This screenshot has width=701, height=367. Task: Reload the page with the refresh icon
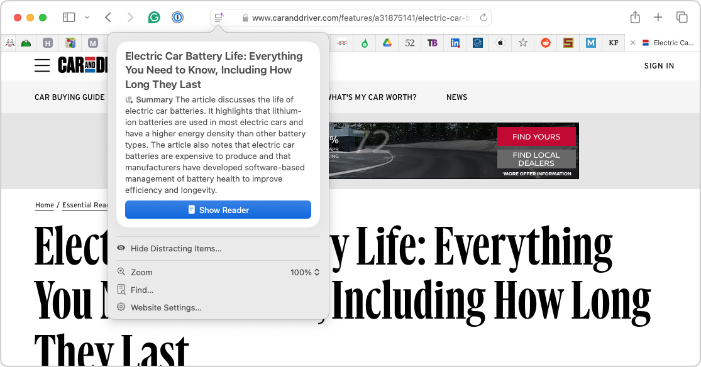(x=483, y=18)
